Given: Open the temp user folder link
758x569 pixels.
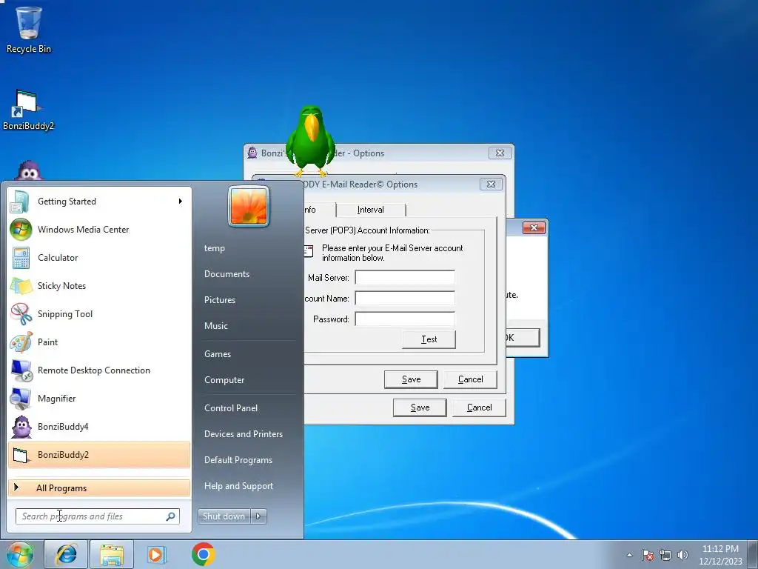Looking at the screenshot, I should [x=215, y=248].
